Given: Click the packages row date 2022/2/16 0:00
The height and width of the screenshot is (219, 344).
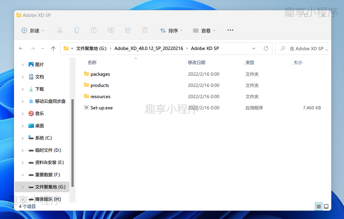Looking at the screenshot, I should [x=203, y=74].
